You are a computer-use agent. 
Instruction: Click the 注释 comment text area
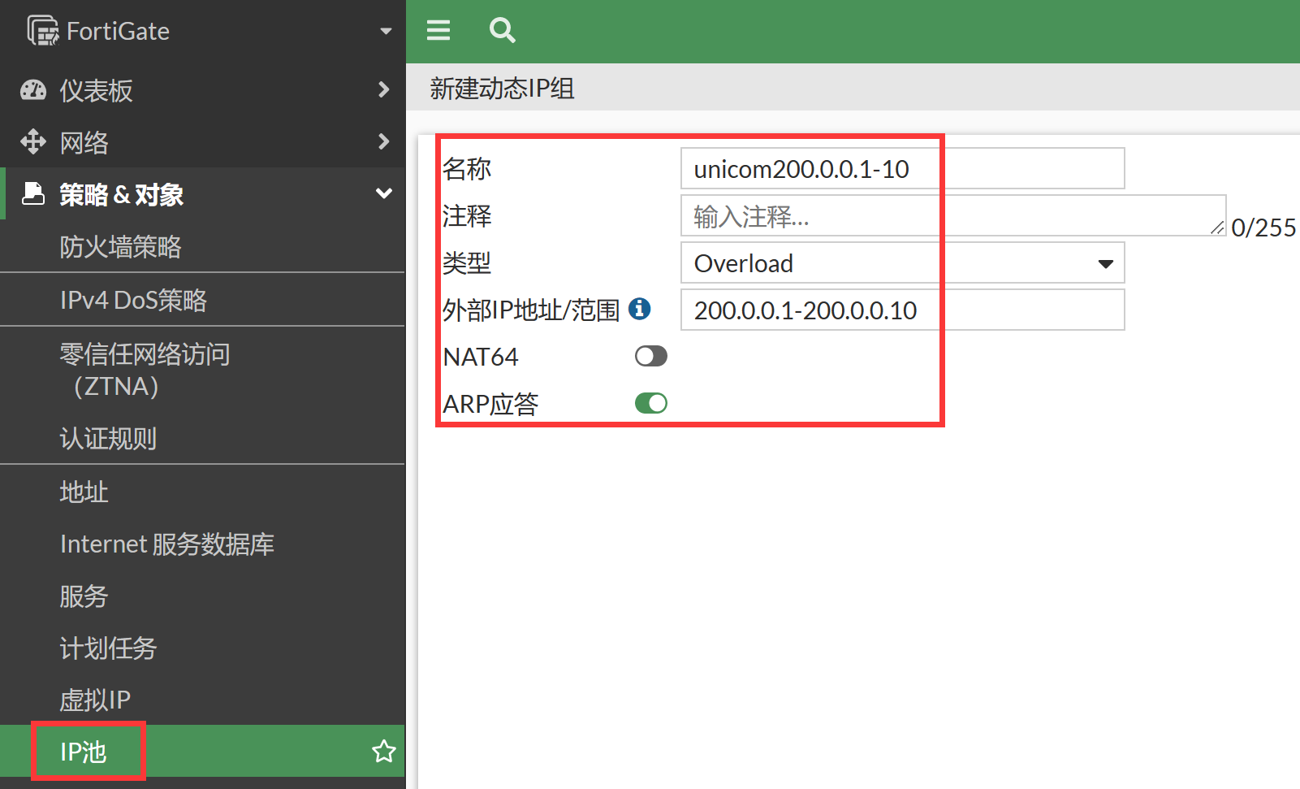(953, 216)
